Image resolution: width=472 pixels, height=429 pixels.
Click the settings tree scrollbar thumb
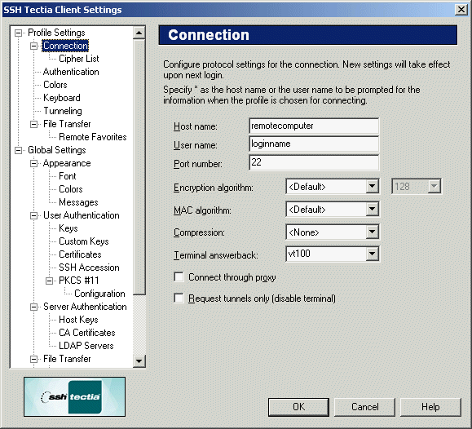point(139,167)
